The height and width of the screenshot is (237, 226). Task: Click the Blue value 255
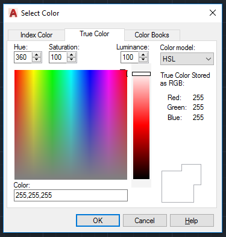[x=198, y=117]
